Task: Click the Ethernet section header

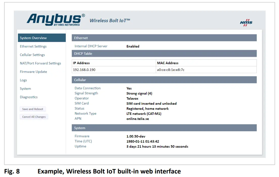Action: (x=81, y=38)
